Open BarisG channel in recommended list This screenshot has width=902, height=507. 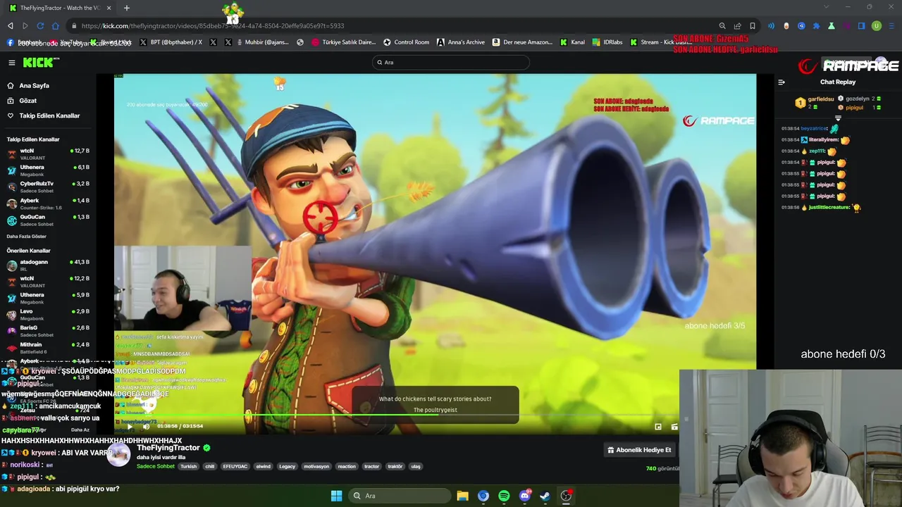(x=48, y=331)
